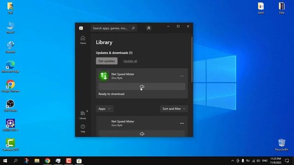The image size is (294, 165).
Task: Select the Dell folder desktop icon
Action: pos(10,8)
